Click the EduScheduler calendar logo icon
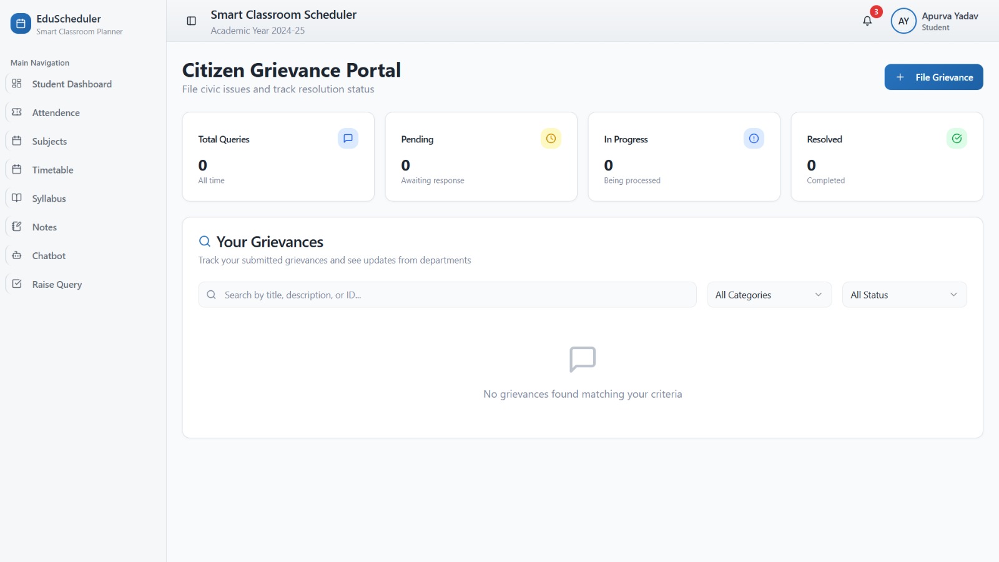Viewport: 999px width, 562px height. pyautogui.click(x=21, y=24)
